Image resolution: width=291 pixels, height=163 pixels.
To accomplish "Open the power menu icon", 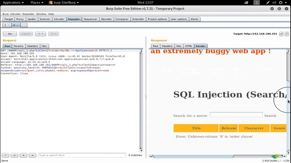I will pos(281,2).
